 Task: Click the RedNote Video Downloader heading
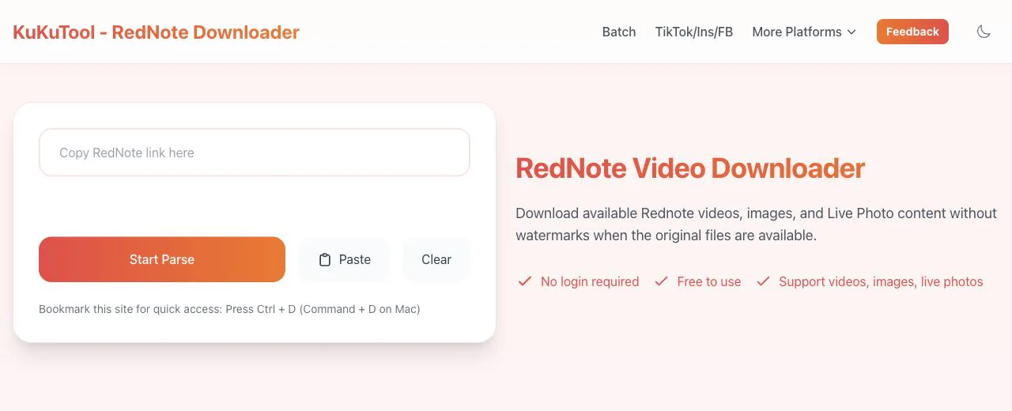click(x=690, y=168)
